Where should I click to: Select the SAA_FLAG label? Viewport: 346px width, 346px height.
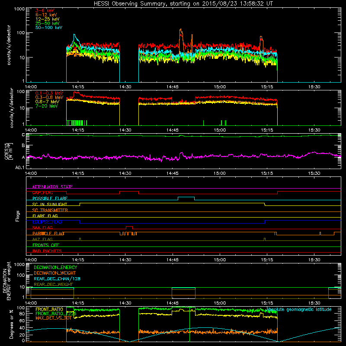[x=42, y=227]
